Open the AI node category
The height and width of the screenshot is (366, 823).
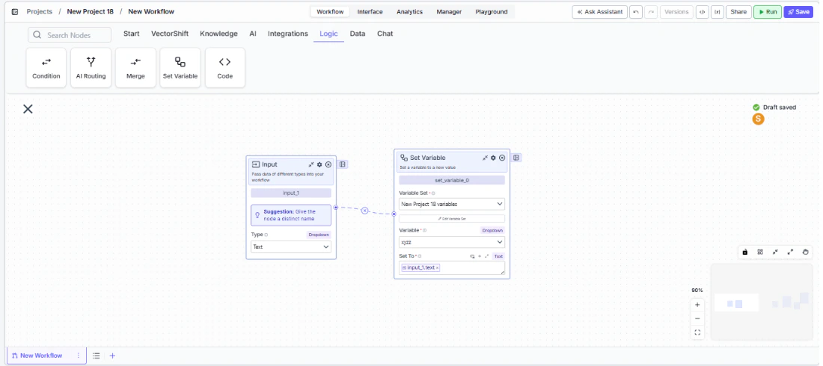click(x=253, y=34)
